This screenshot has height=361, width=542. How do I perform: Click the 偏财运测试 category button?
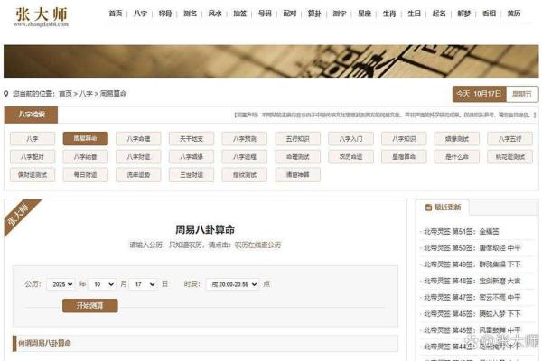coord(33,175)
